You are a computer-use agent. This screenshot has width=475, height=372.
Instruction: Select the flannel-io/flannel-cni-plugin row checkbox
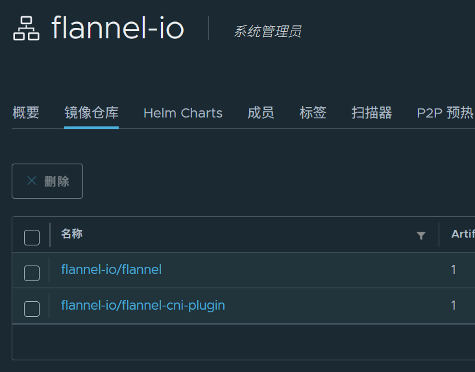coord(32,309)
